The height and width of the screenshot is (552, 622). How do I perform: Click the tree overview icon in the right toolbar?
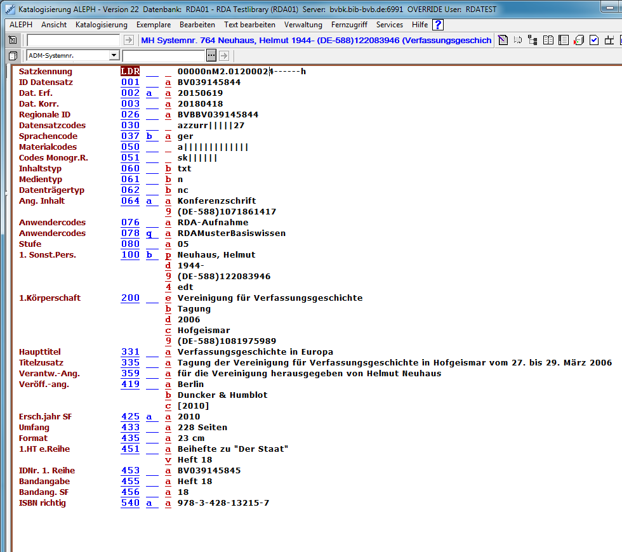click(533, 41)
